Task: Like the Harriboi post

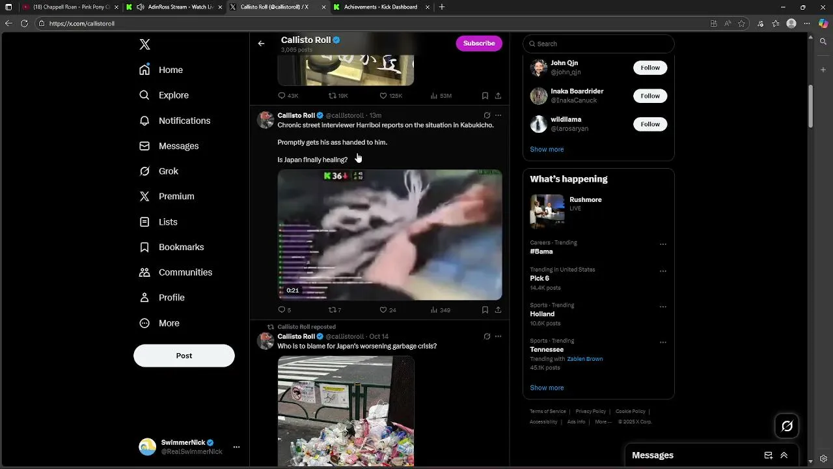Action: [x=383, y=310]
